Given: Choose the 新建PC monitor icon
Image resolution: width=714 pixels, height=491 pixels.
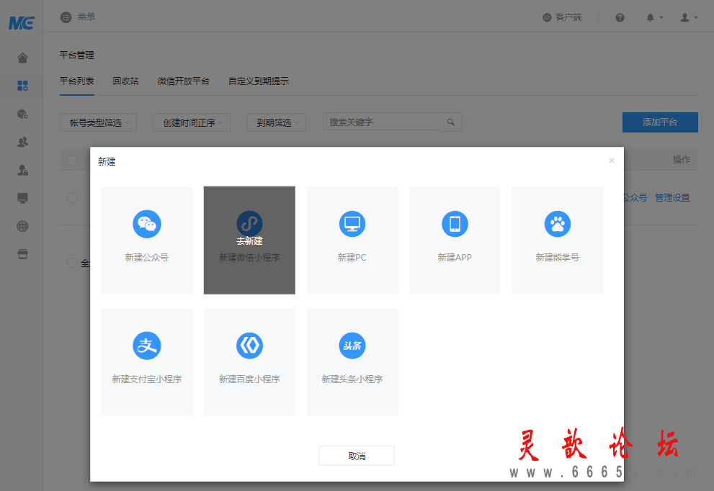Looking at the screenshot, I should pyautogui.click(x=352, y=224).
